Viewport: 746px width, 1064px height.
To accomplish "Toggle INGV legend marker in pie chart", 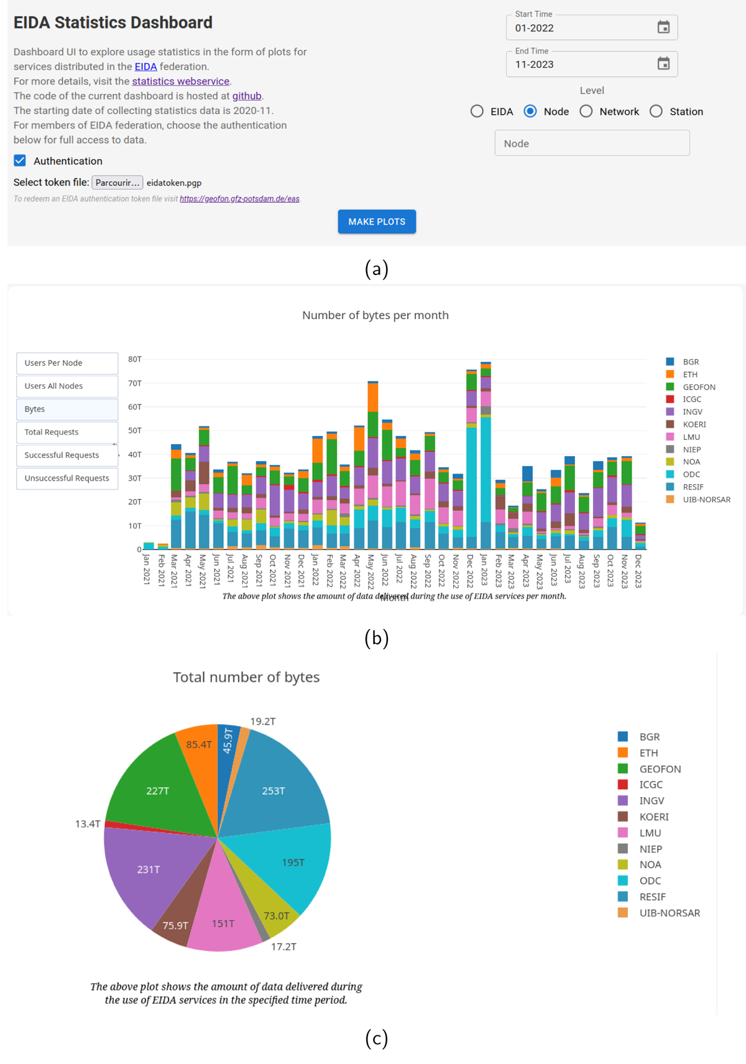I will [623, 800].
